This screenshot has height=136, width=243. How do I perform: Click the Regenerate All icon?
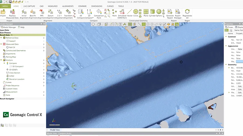point(187,12)
